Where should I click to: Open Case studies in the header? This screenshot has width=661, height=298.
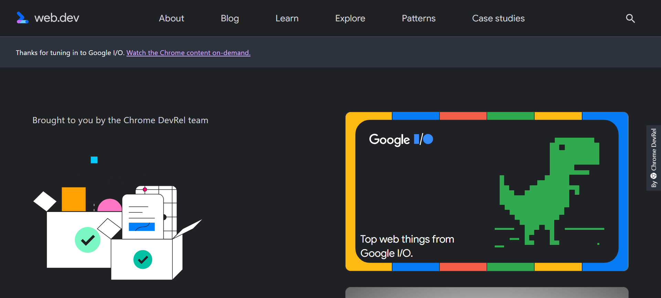(x=498, y=18)
